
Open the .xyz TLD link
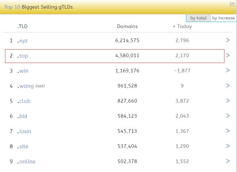tap(23, 41)
